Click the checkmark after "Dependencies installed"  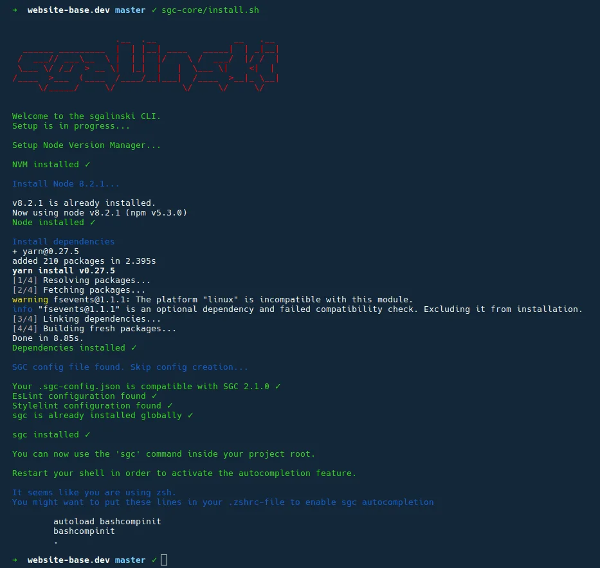pos(134,348)
